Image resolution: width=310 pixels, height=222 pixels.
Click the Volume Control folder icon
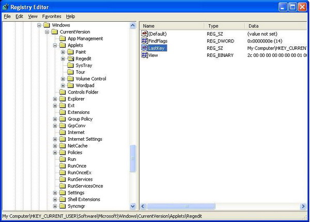pos(70,79)
